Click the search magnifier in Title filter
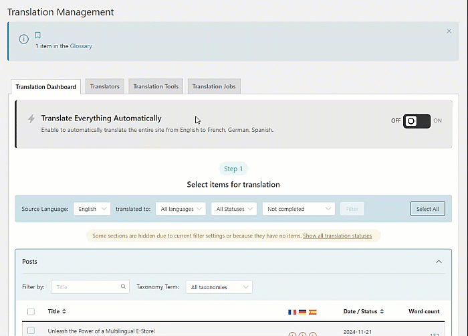Viewport: 468px width, 336px height. [x=123, y=286]
